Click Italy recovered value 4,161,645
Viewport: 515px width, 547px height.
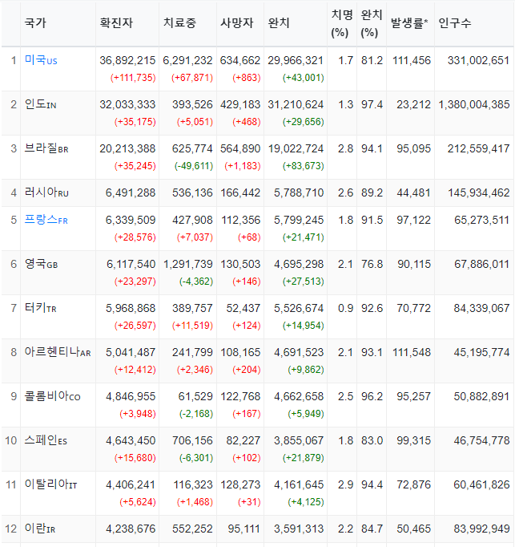point(299,485)
